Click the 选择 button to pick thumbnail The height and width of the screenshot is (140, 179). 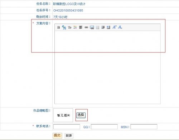(x=81, y=115)
